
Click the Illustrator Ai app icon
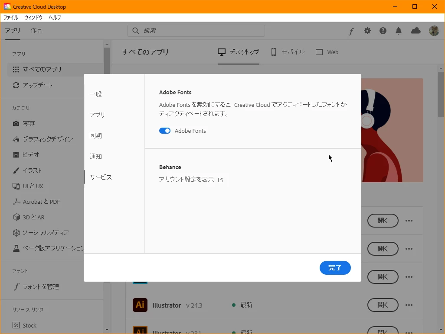click(x=140, y=305)
